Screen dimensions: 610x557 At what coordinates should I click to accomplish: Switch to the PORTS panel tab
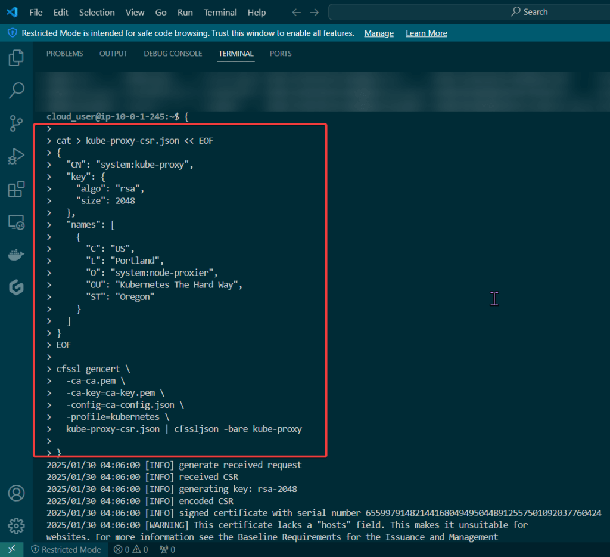click(x=281, y=54)
